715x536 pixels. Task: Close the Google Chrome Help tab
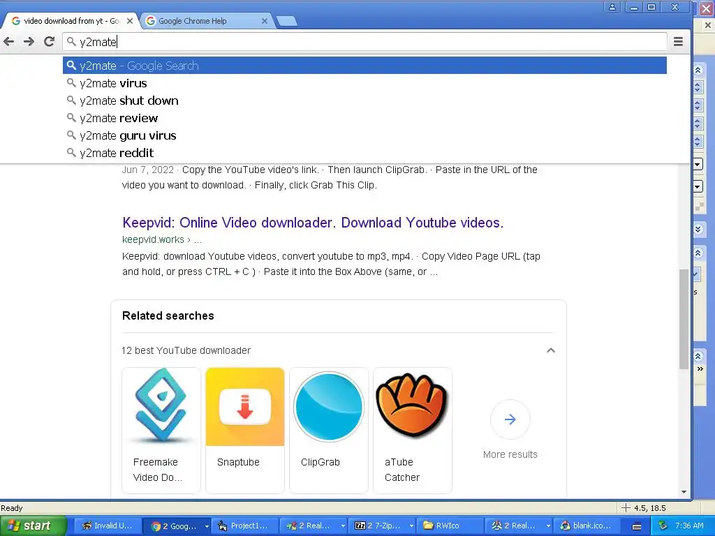(265, 21)
